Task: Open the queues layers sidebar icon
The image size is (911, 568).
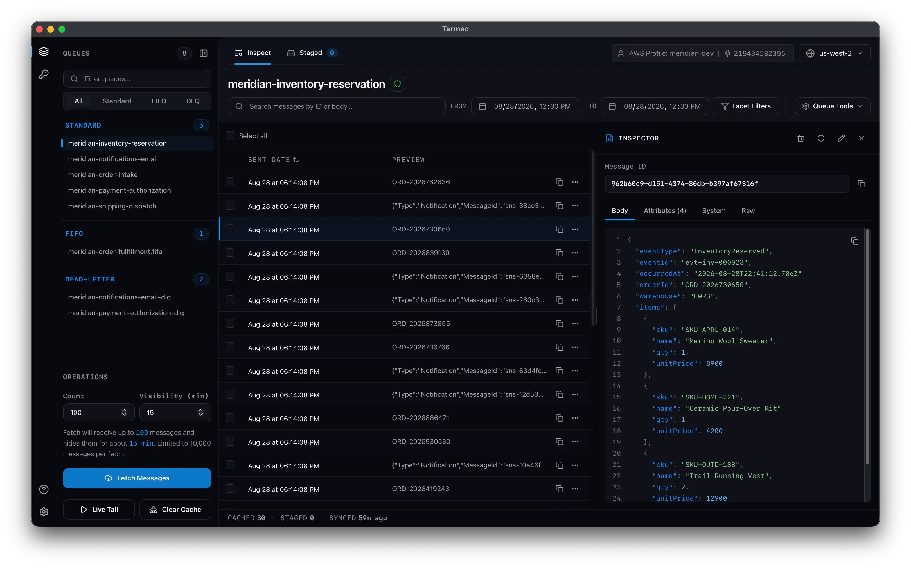Action: pos(44,51)
